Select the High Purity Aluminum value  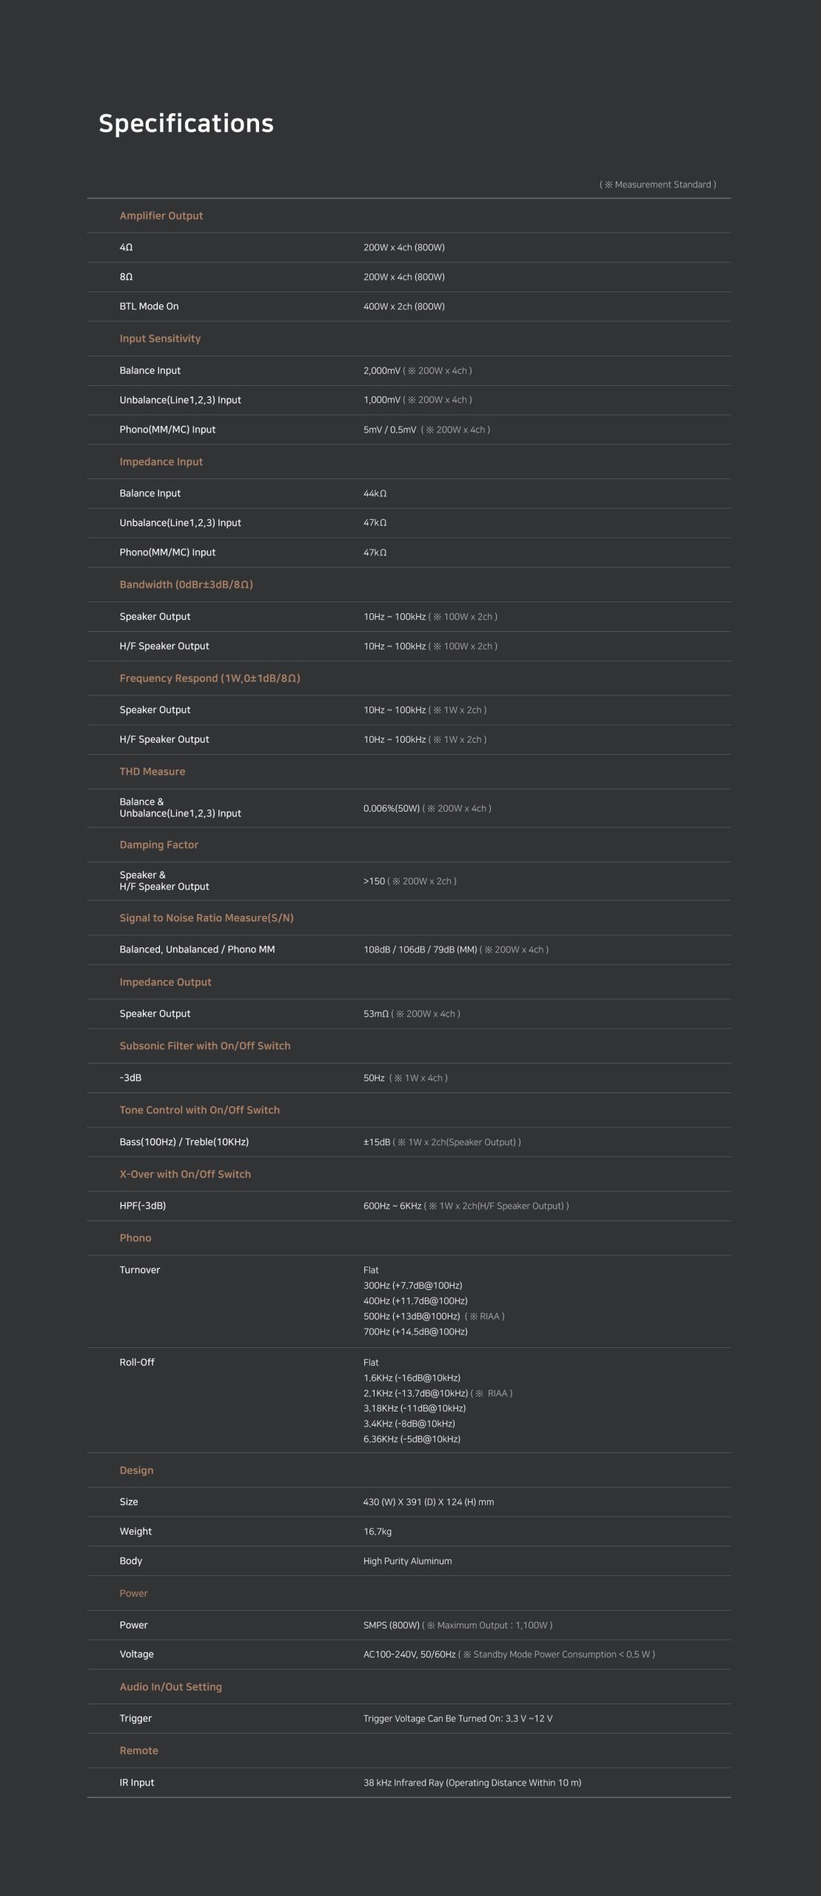pyautogui.click(x=407, y=1560)
